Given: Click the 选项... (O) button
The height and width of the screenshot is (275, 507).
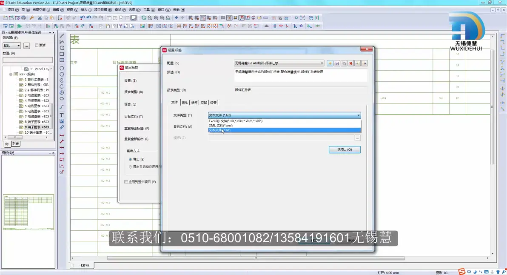Looking at the screenshot, I should (x=345, y=149).
